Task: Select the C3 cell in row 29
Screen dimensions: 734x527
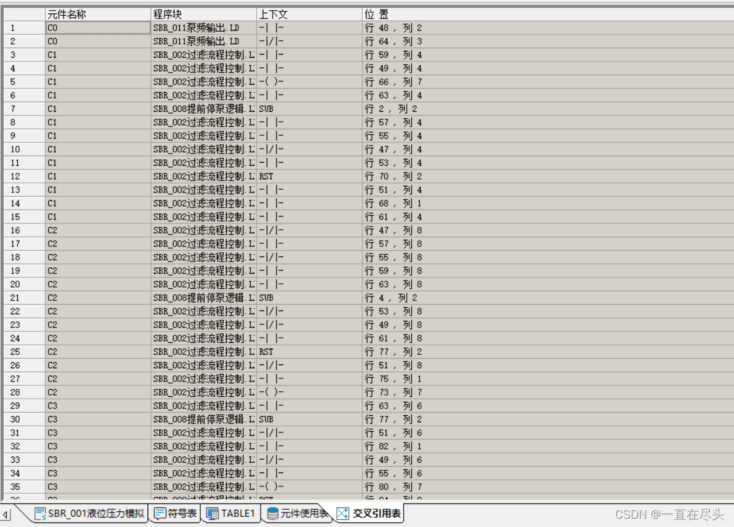Action: [98, 406]
